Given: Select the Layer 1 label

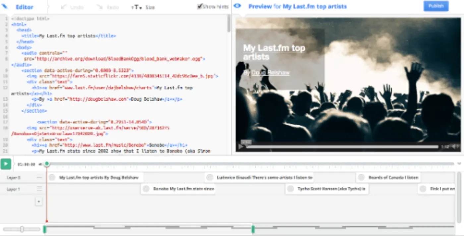Looking at the screenshot, I should pyautogui.click(x=14, y=189).
